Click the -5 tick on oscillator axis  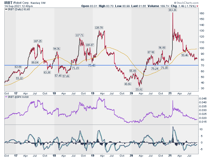pos(201,149)
